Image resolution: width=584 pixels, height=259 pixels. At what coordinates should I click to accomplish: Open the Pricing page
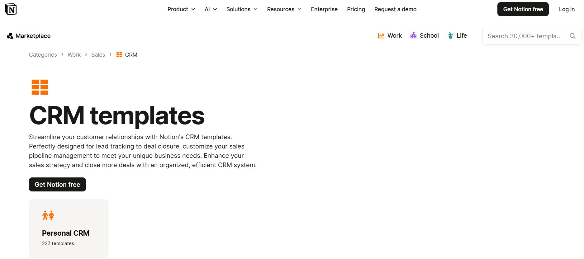coord(356,9)
